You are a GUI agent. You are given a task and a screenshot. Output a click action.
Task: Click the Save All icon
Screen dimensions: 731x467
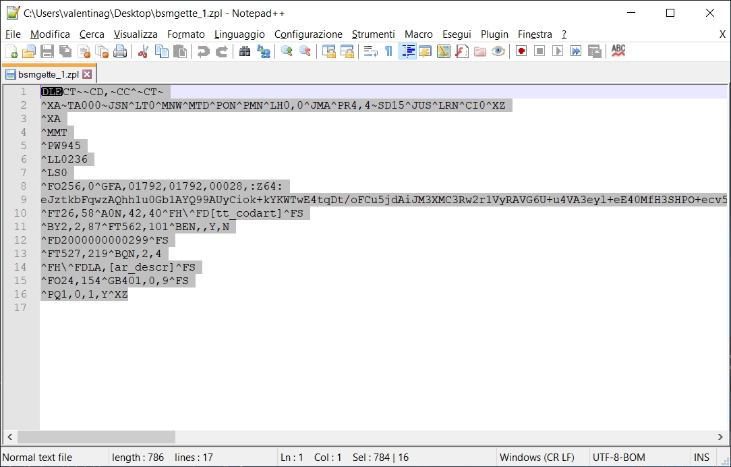[x=65, y=51]
